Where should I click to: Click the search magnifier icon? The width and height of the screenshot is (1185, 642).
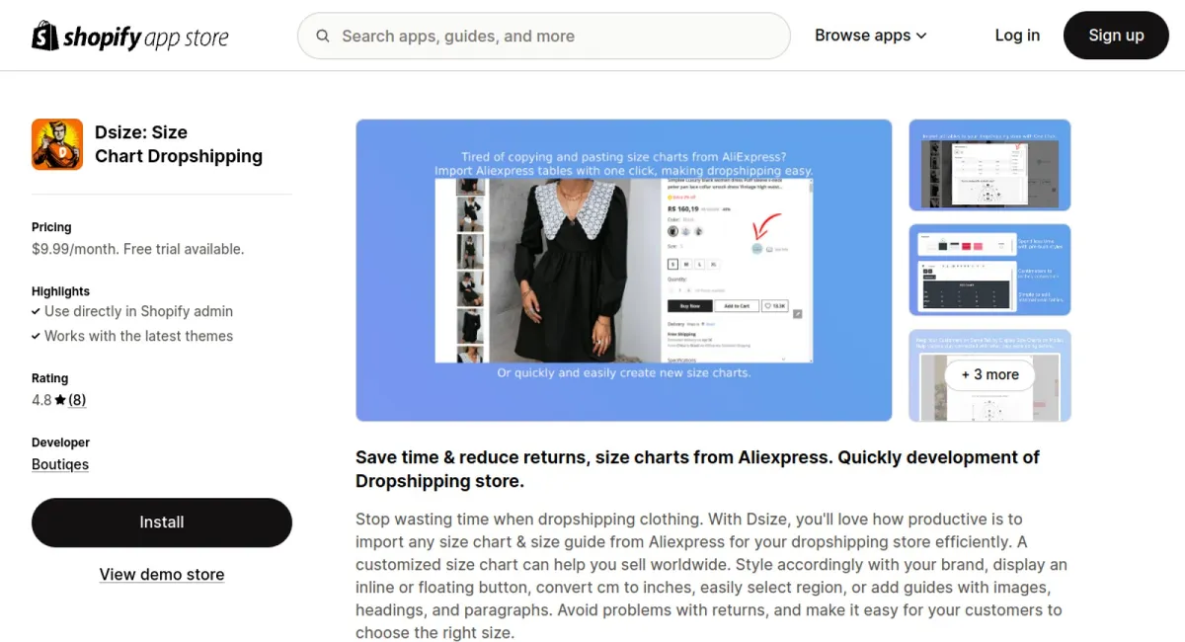323,37
